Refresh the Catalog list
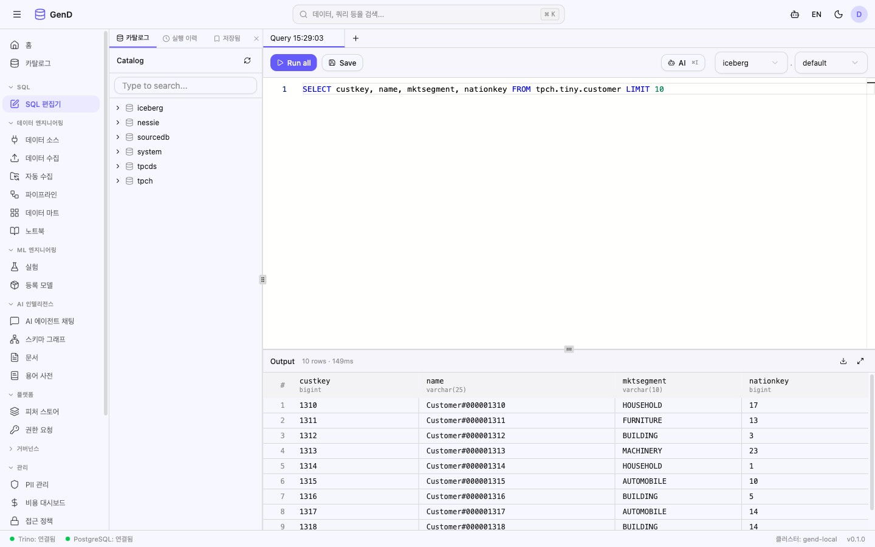 pyautogui.click(x=247, y=61)
